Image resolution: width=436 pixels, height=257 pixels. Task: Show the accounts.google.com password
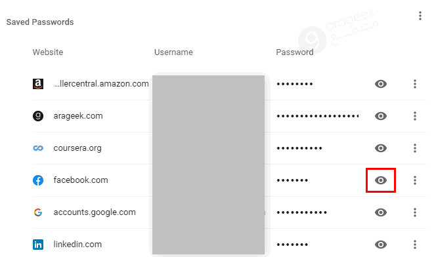point(381,212)
